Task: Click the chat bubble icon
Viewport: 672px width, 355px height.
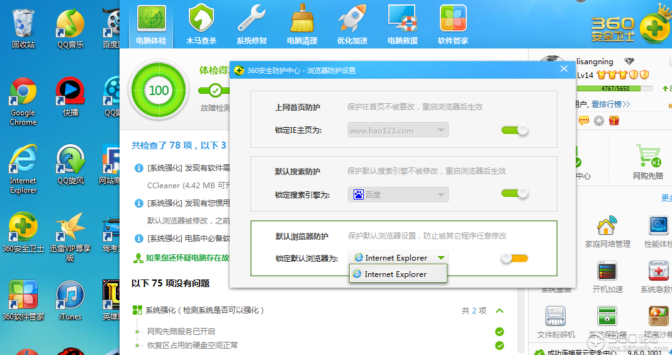Action: coord(584,120)
